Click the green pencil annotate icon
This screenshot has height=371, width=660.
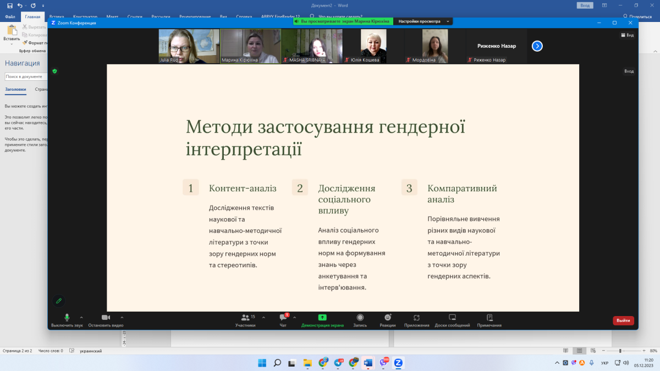[x=58, y=301]
